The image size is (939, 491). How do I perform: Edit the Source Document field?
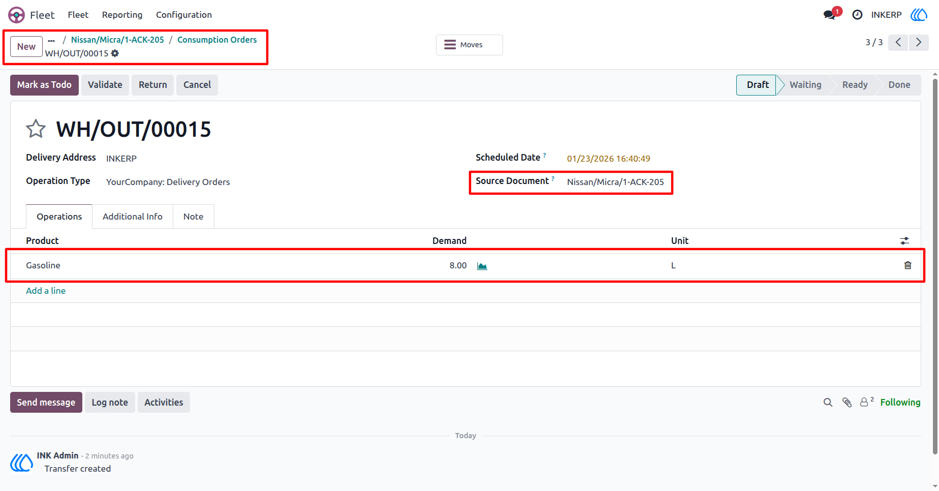coord(615,182)
